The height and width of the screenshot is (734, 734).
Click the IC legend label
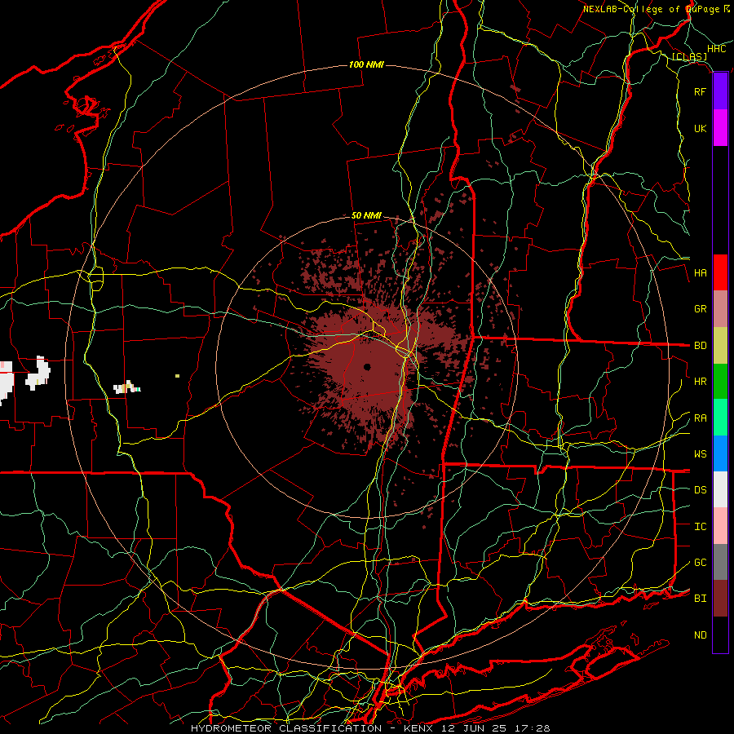click(700, 526)
